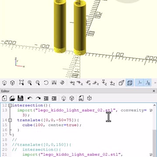The height and width of the screenshot is (157, 157).
Task: Zoom out with the magnifier minus icon
Action: (38, 83)
